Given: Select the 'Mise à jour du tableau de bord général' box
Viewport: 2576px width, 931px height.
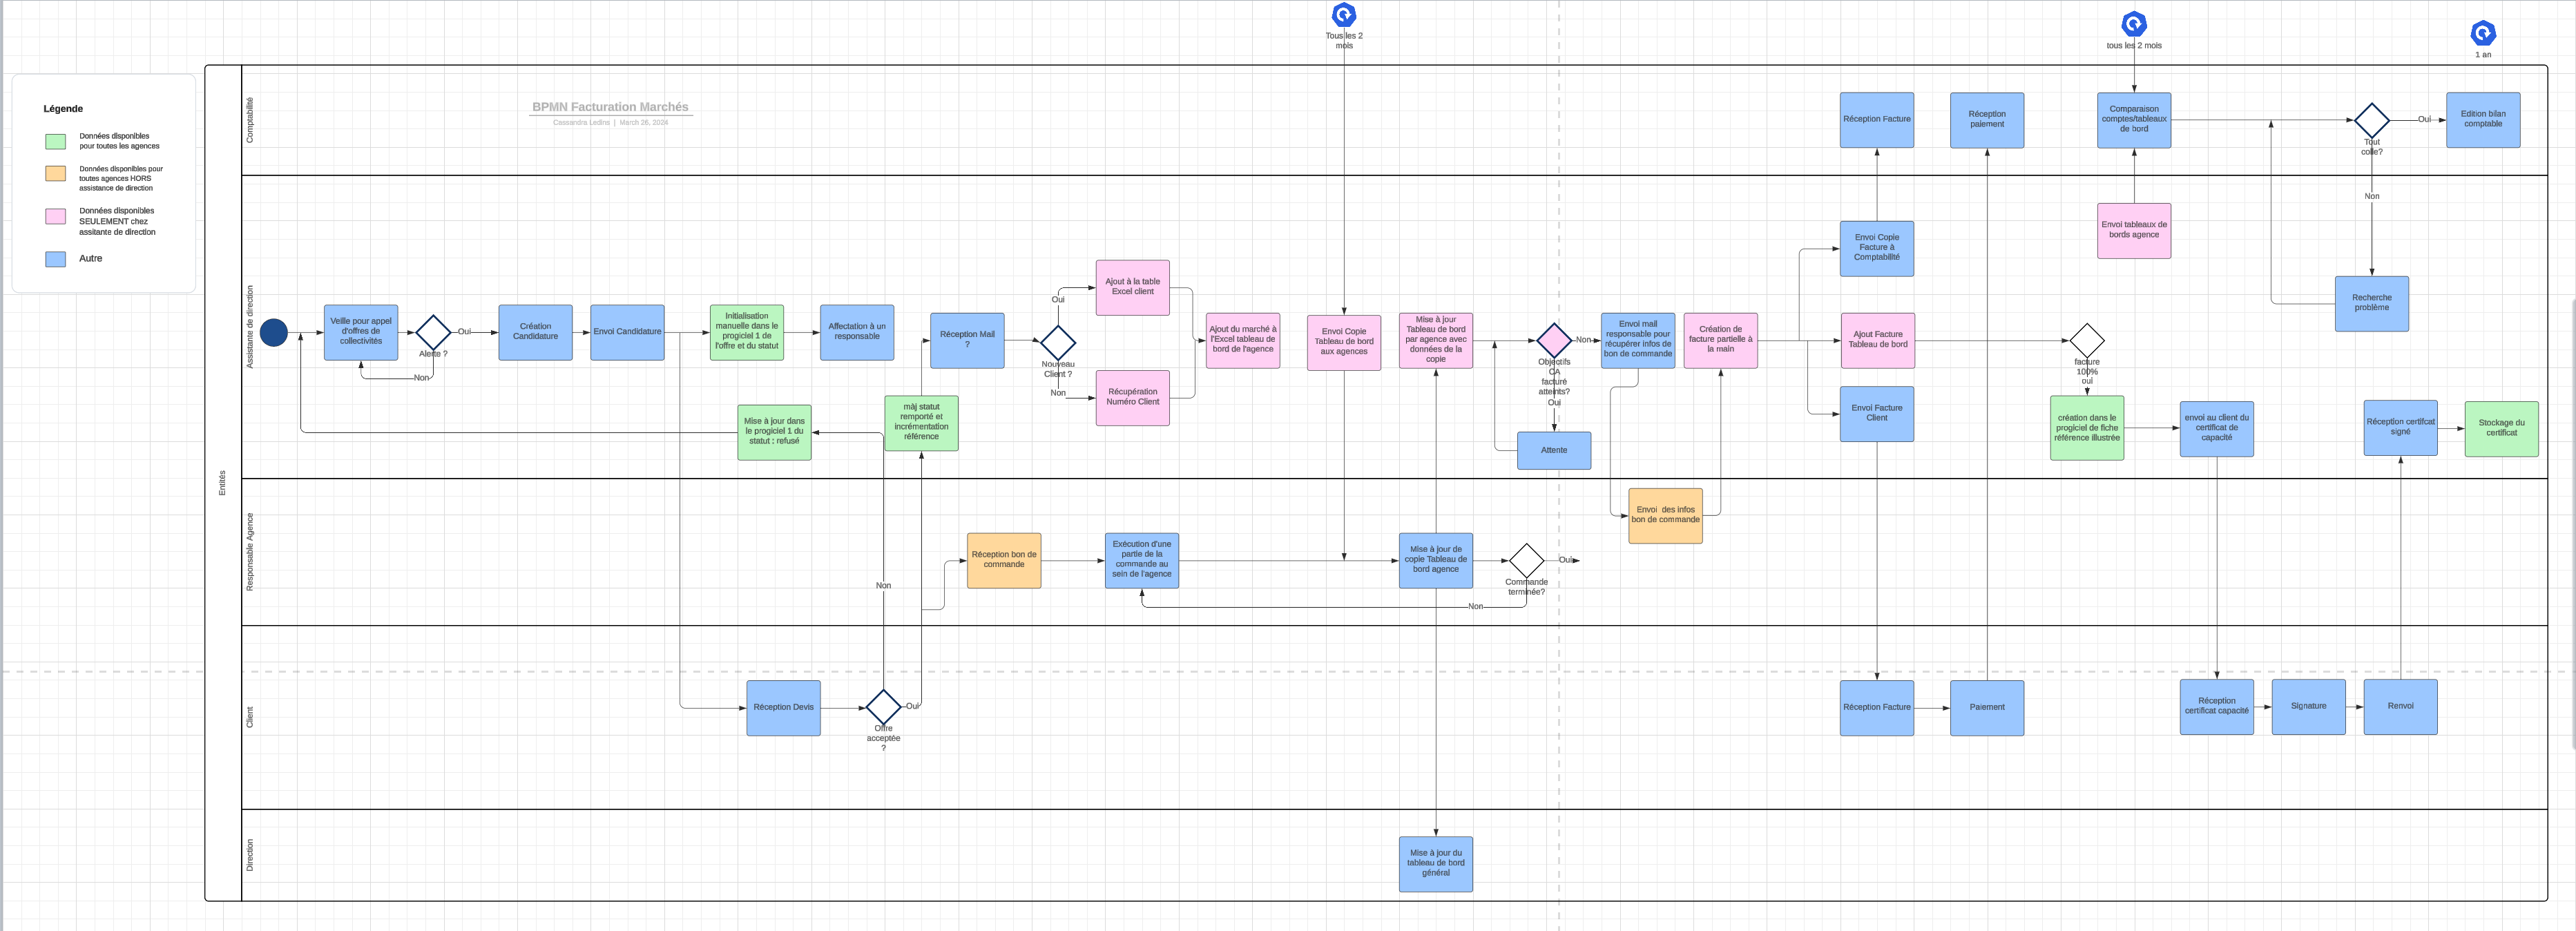Looking at the screenshot, I should coord(1435,864).
